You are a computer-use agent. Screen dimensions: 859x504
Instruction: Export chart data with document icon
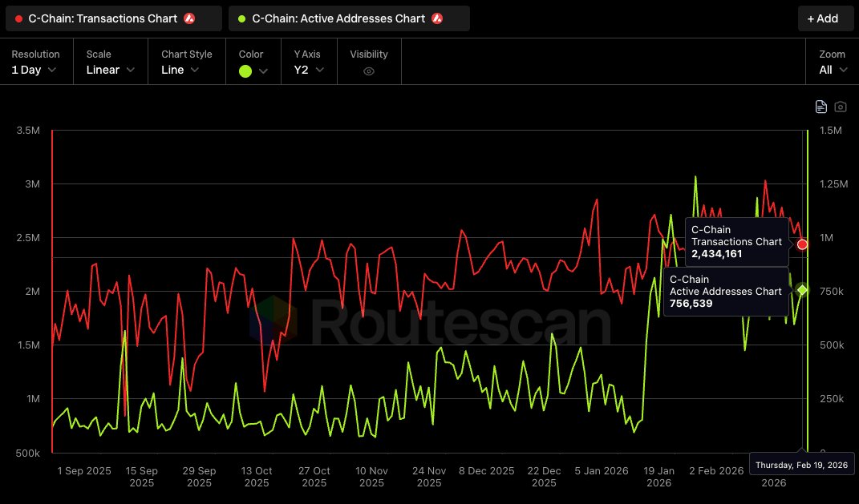pos(821,107)
